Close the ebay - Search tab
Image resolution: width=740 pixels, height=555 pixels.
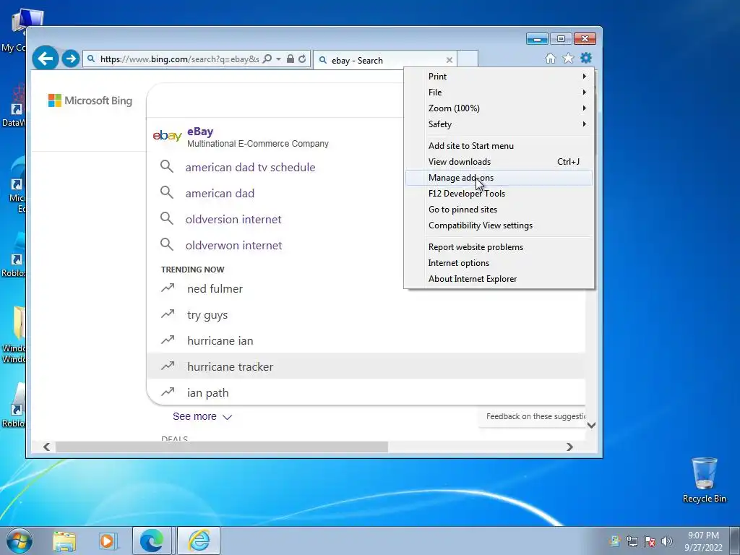click(x=449, y=60)
